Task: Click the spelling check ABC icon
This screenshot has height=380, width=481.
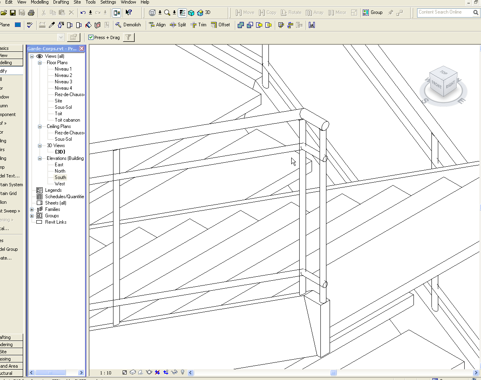Action: click(x=30, y=25)
